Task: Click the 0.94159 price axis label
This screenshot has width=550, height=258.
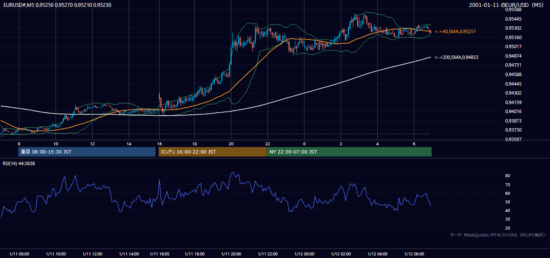Action: (513, 102)
